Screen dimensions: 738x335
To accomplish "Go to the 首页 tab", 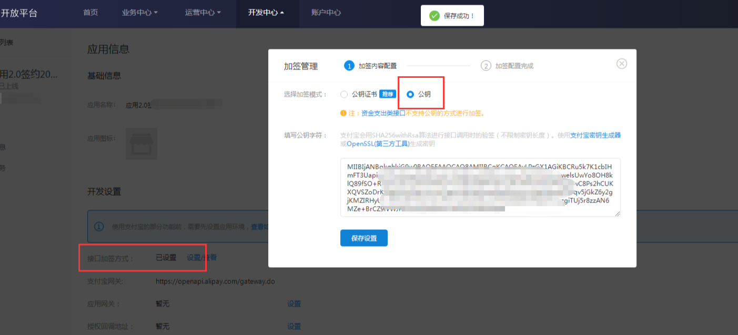I will (90, 13).
